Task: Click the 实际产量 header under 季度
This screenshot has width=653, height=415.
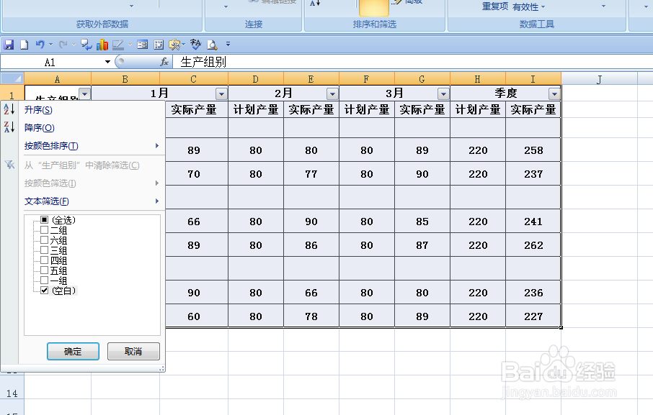Action: point(533,109)
